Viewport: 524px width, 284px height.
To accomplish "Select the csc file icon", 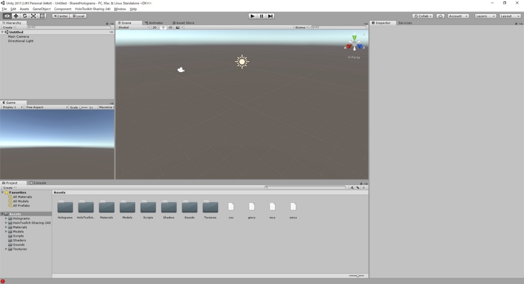I will tap(231, 207).
